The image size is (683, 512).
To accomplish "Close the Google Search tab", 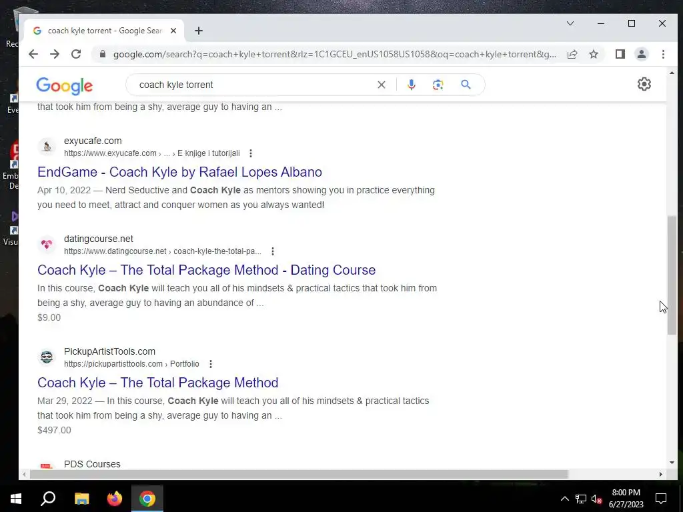I will coord(173,31).
